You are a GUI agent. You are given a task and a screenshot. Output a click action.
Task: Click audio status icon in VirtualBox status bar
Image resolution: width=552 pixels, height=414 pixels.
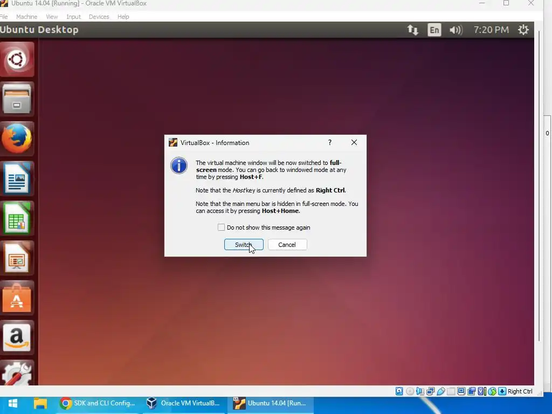tap(420, 391)
